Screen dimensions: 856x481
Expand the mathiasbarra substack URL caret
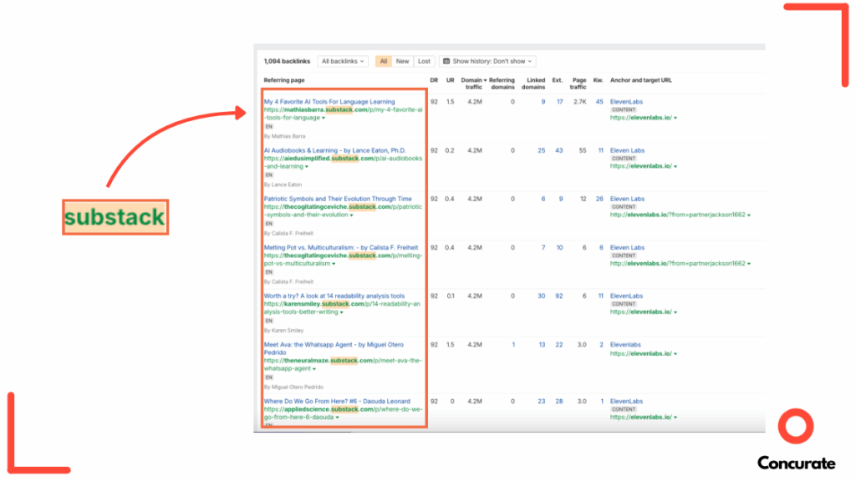pos(324,118)
